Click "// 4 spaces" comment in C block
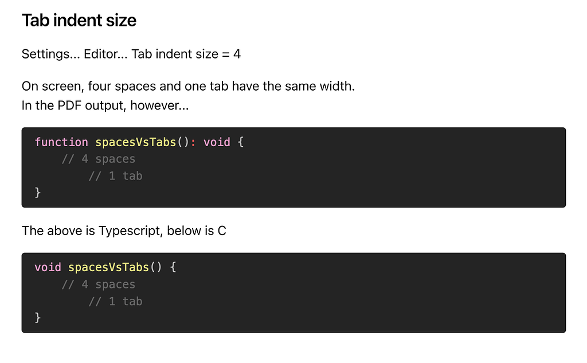This screenshot has width=587, height=363. click(x=99, y=284)
